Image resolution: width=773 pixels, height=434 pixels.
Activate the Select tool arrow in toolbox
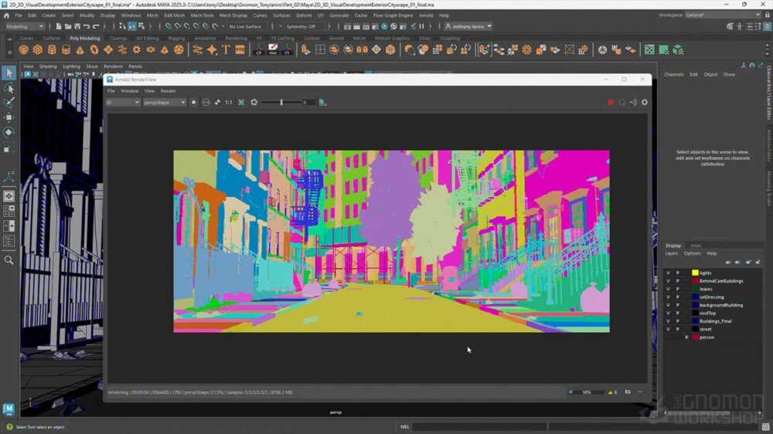tap(9, 73)
